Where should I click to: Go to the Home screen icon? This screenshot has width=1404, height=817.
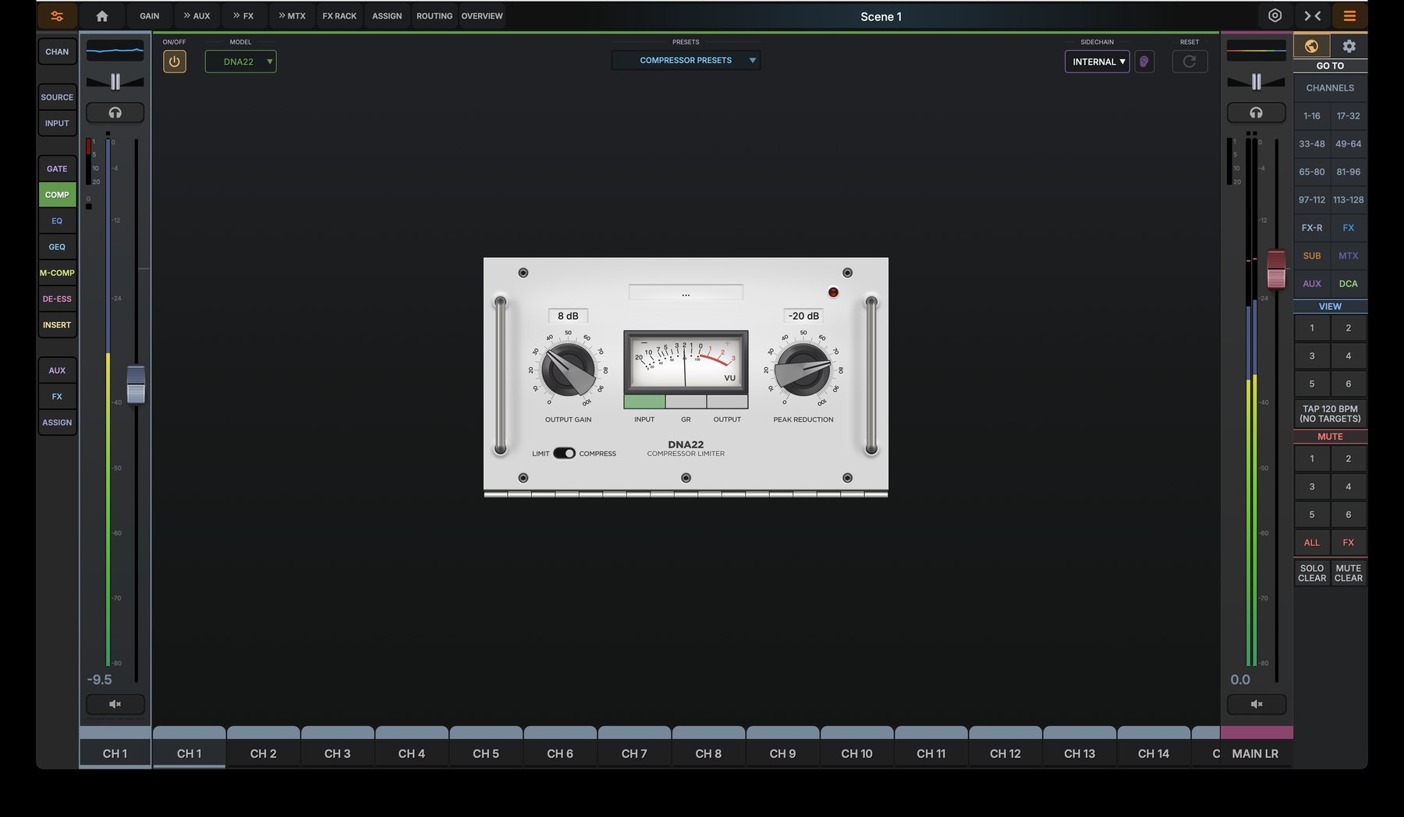pyautogui.click(x=102, y=16)
